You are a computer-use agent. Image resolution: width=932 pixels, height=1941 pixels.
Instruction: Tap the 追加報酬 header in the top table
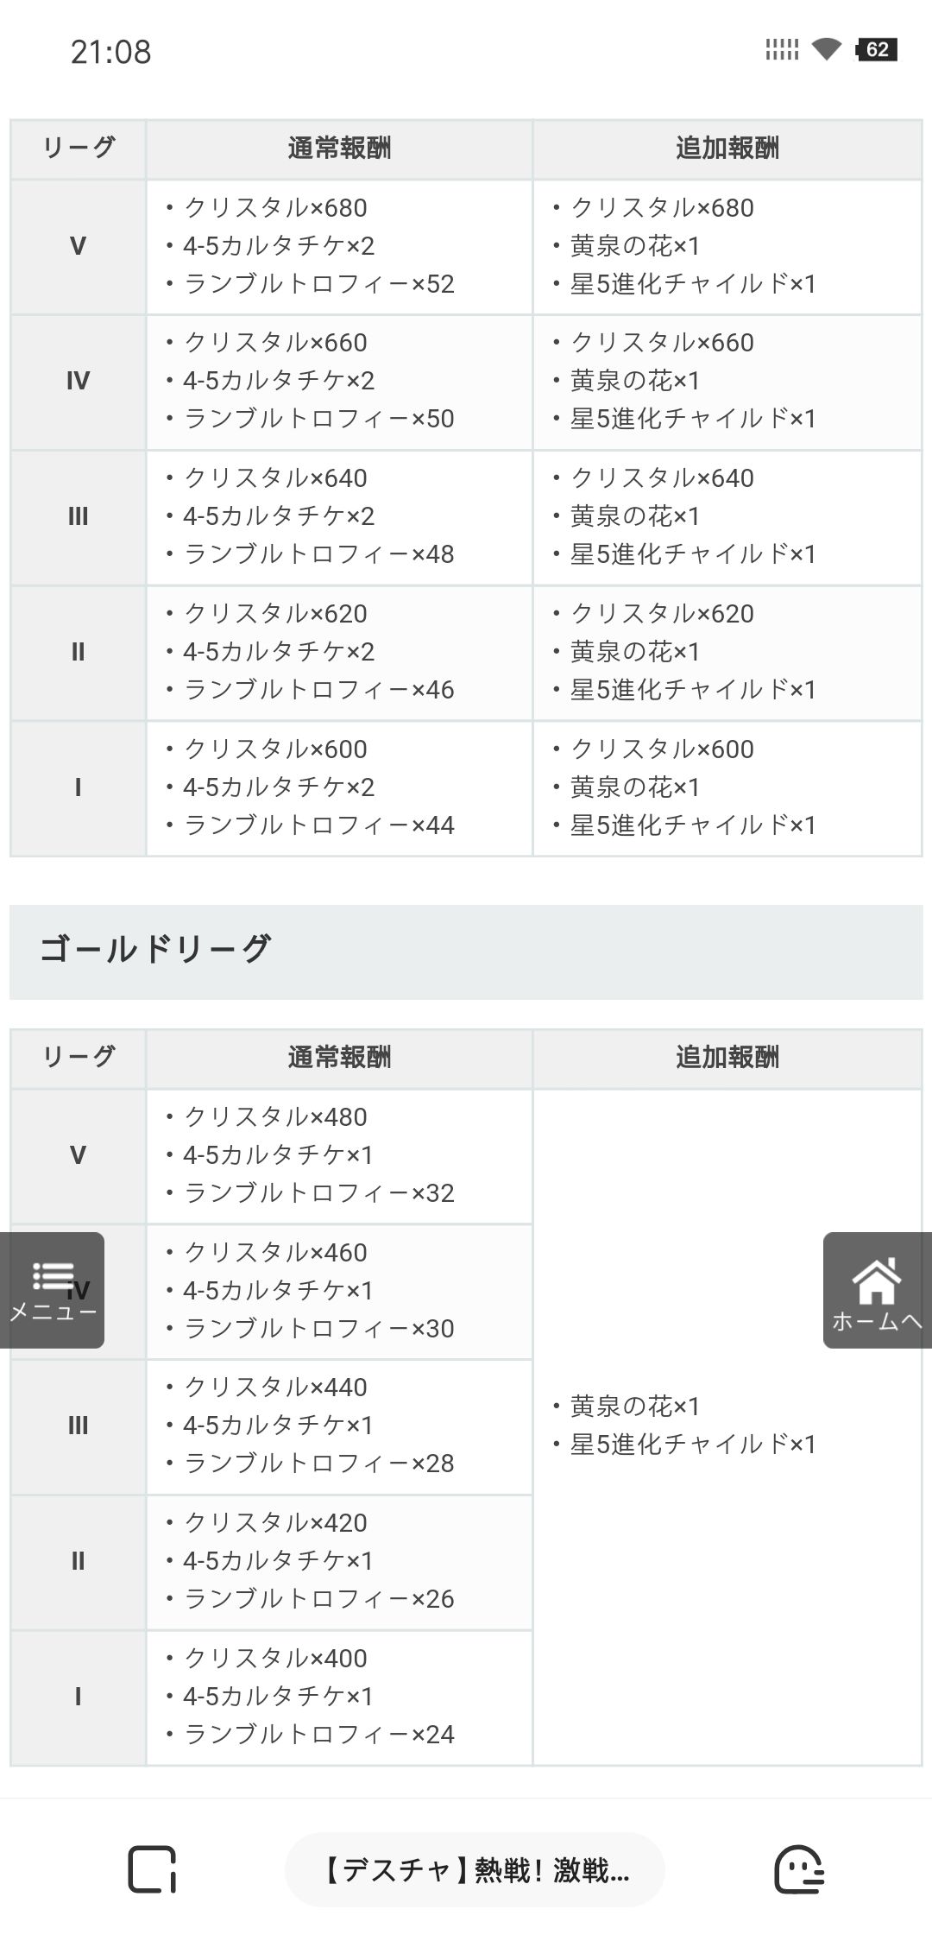pos(727,149)
